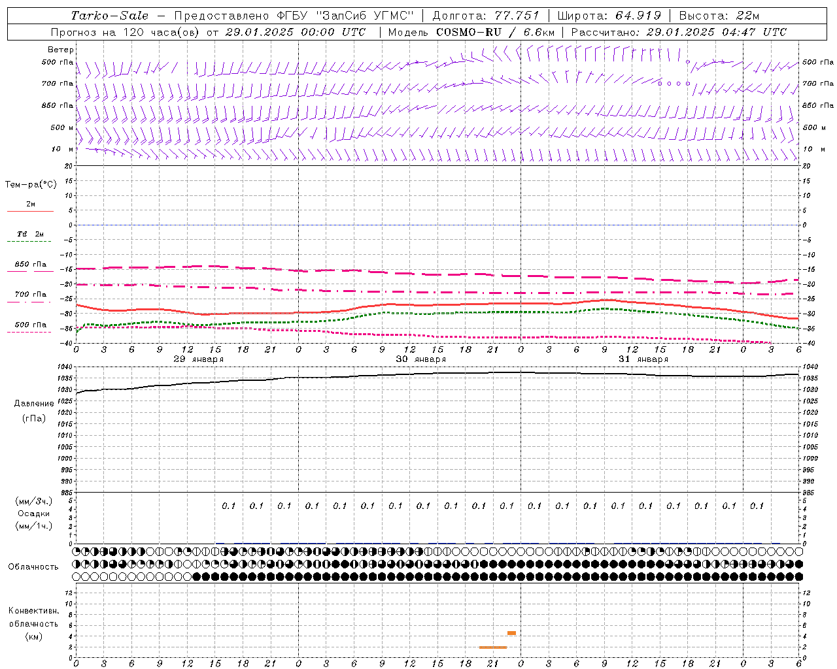
Task: Click the longitude value Долгота: 77.751
Action: [486, 16]
